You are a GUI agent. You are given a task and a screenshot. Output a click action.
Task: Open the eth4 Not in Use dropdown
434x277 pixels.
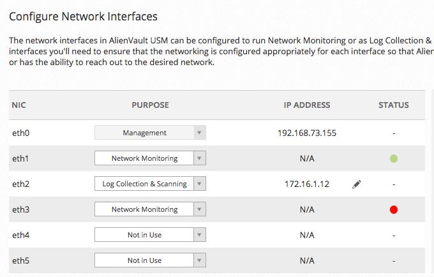pyautogui.click(x=150, y=235)
